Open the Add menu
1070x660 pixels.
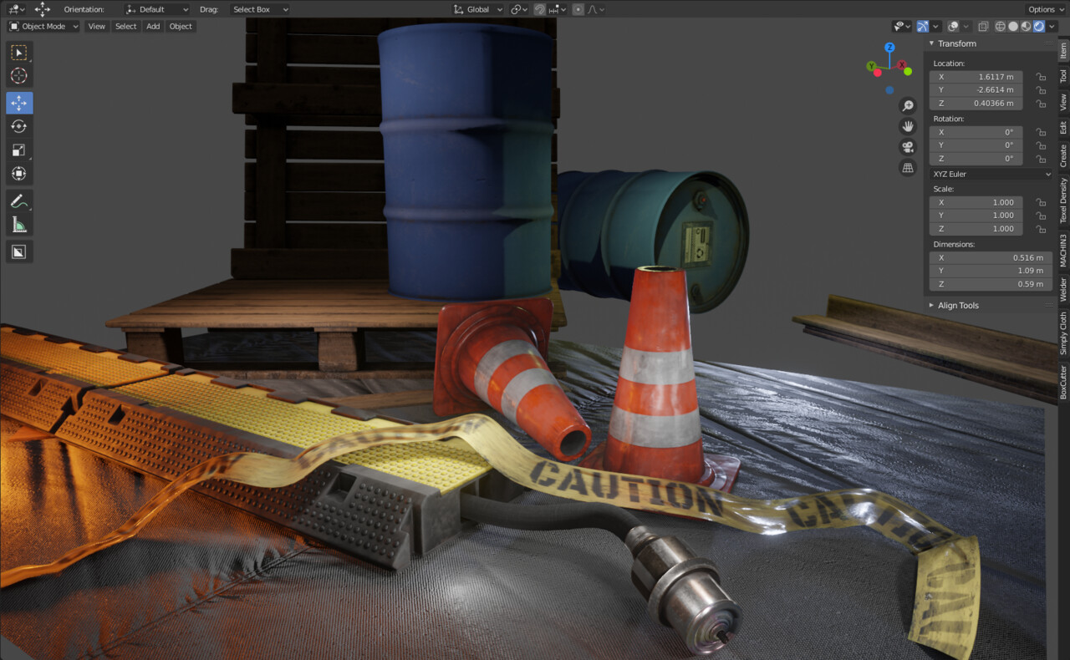coord(153,26)
